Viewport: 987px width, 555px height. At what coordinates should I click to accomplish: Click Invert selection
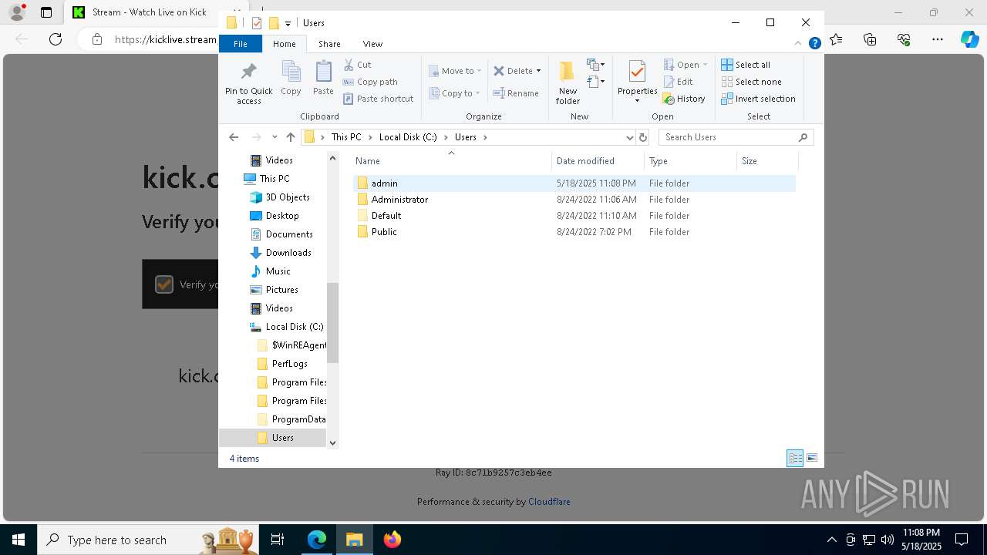[x=758, y=99]
